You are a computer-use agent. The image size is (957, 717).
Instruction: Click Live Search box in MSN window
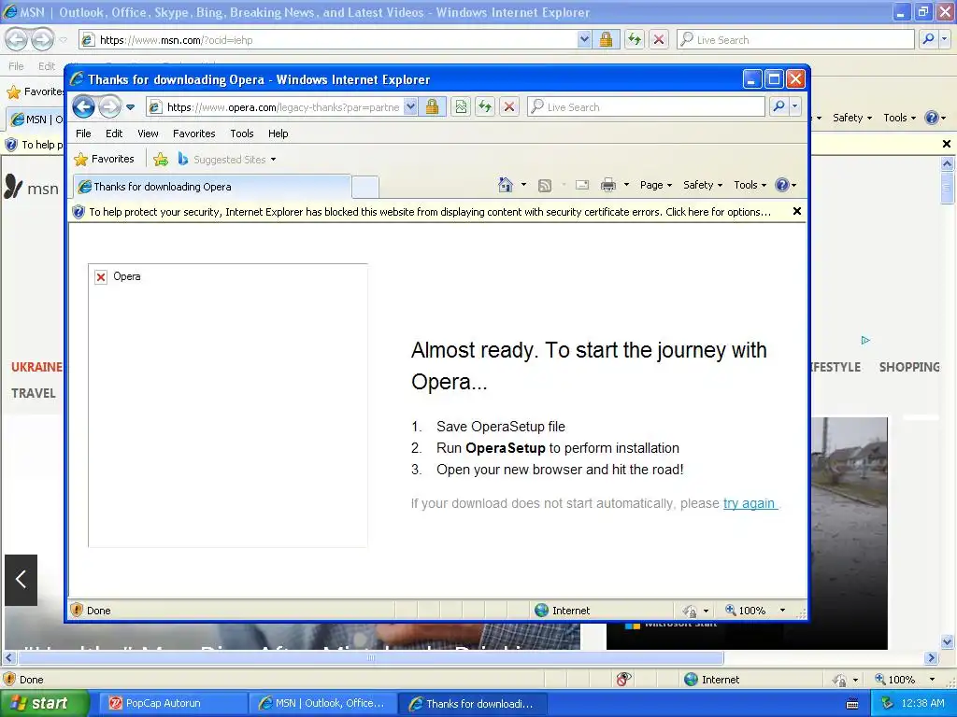pos(795,40)
